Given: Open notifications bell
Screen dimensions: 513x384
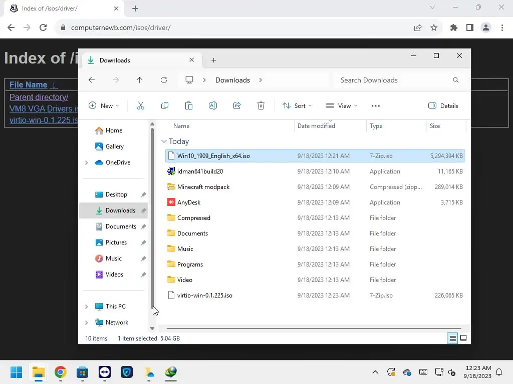Looking at the screenshot, I should (499, 372).
